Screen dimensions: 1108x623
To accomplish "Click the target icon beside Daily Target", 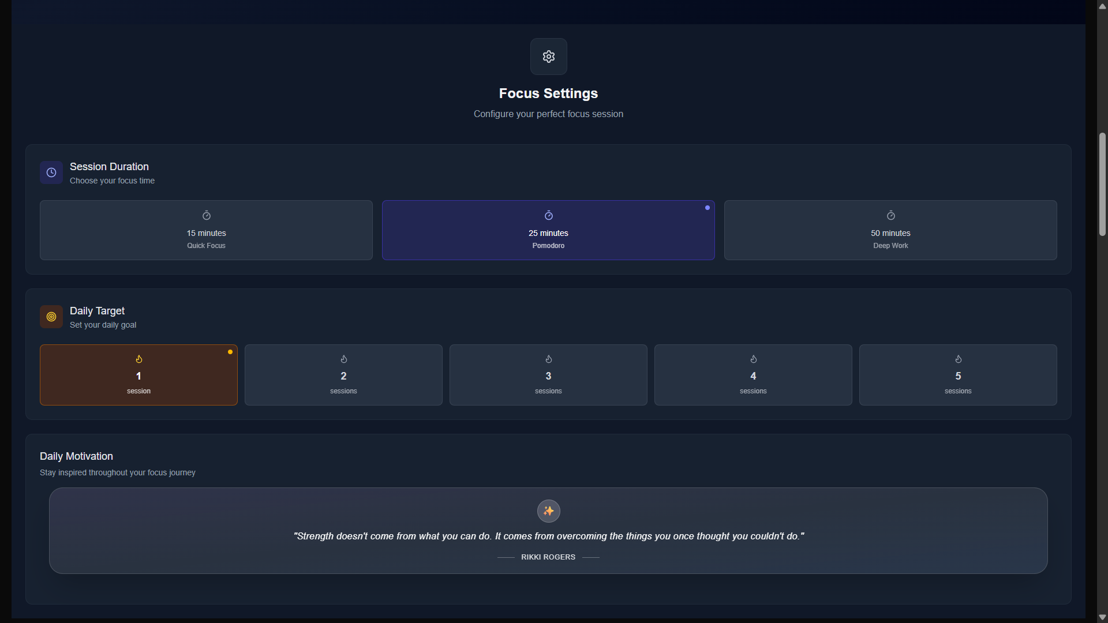I will [x=51, y=317].
